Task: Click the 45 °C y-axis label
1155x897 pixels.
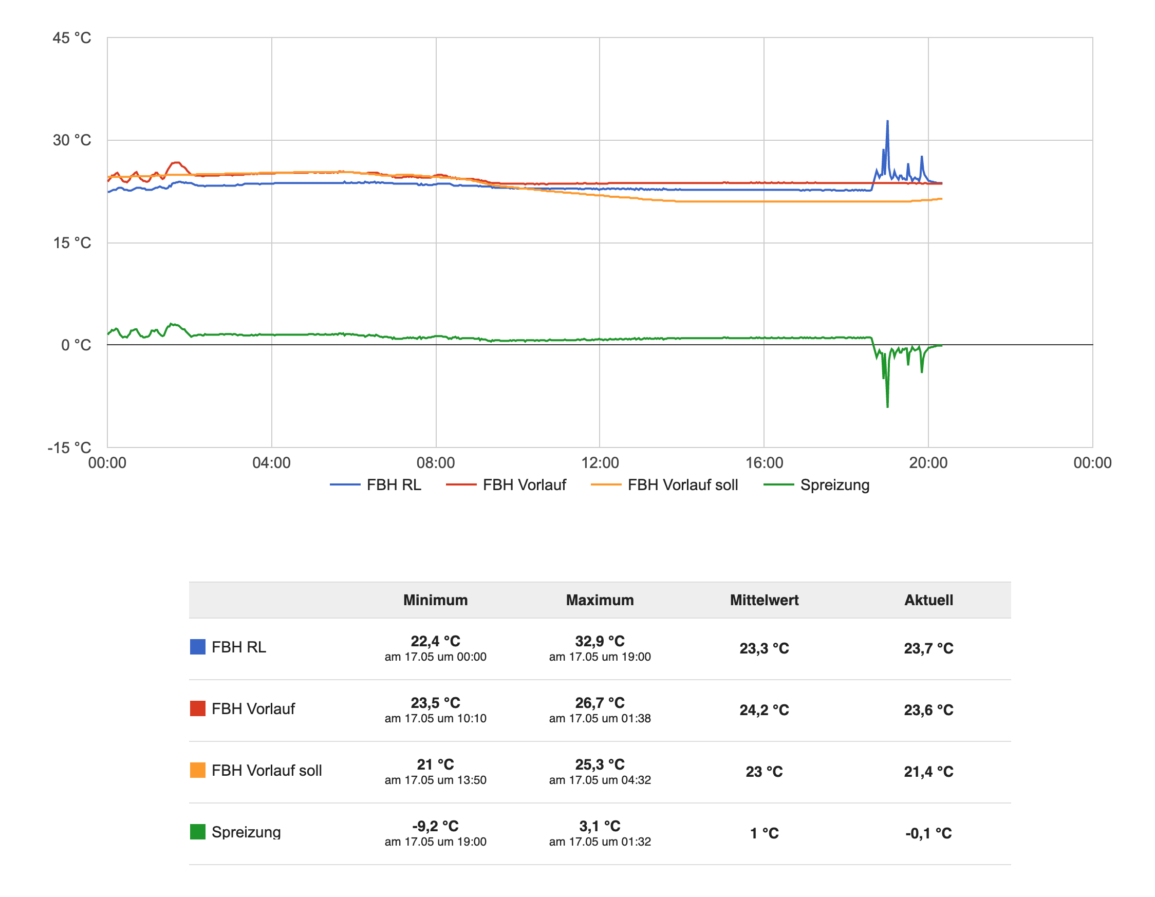Action: point(72,38)
